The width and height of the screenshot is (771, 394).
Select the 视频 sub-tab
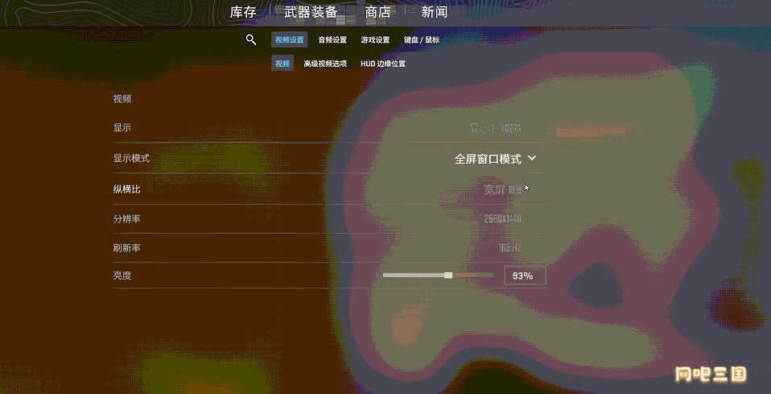coord(282,64)
